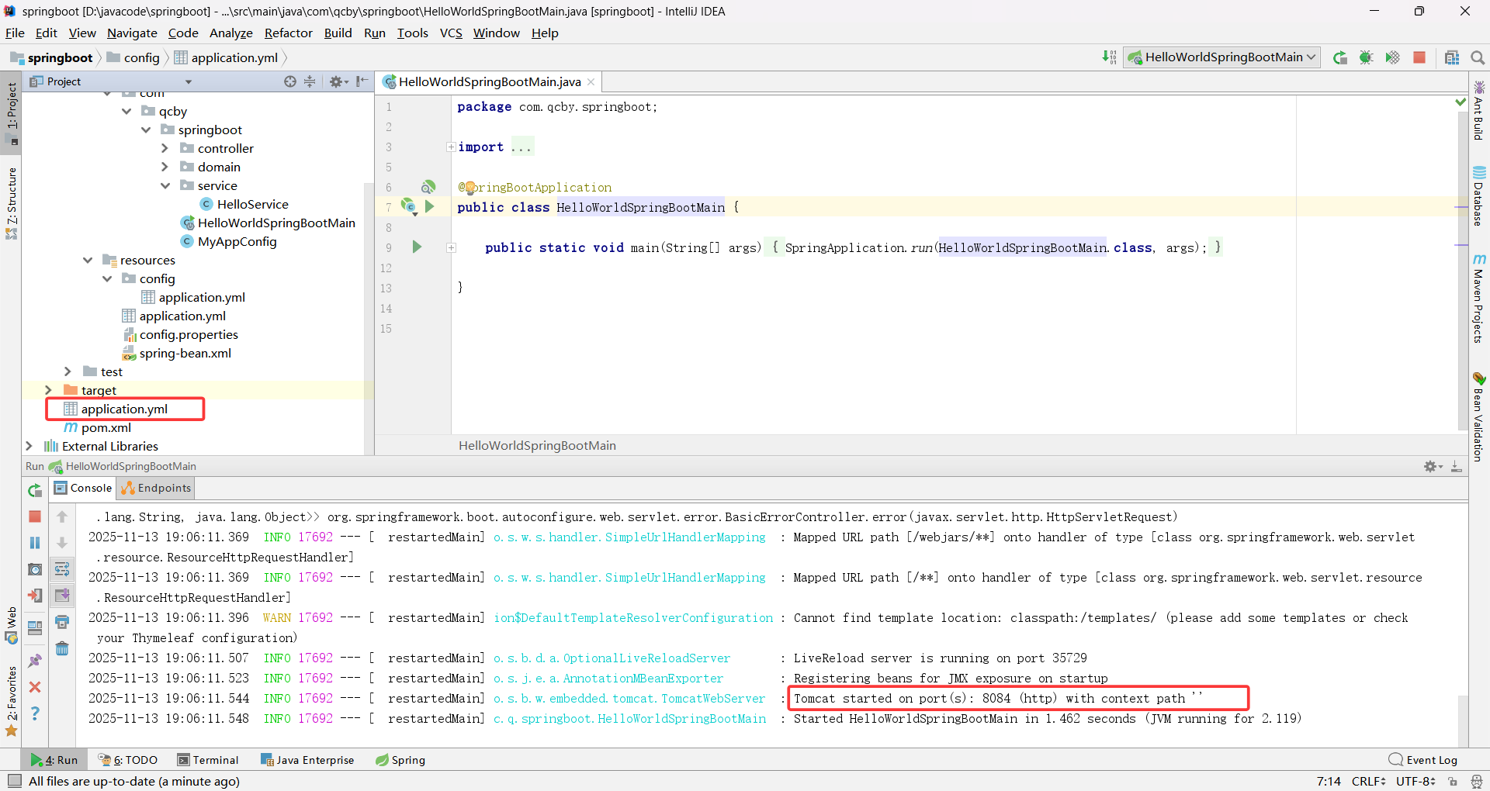Collapse all nodes in Project panel

310,81
